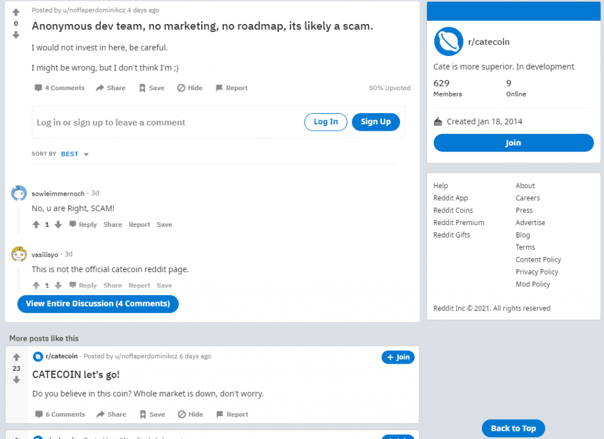Join r/catecoin from the sidebar
Screen dimensions: 604x439
[x=513, y=143]
